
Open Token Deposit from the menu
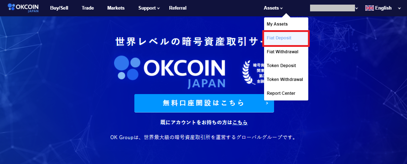tap(286, 66)
